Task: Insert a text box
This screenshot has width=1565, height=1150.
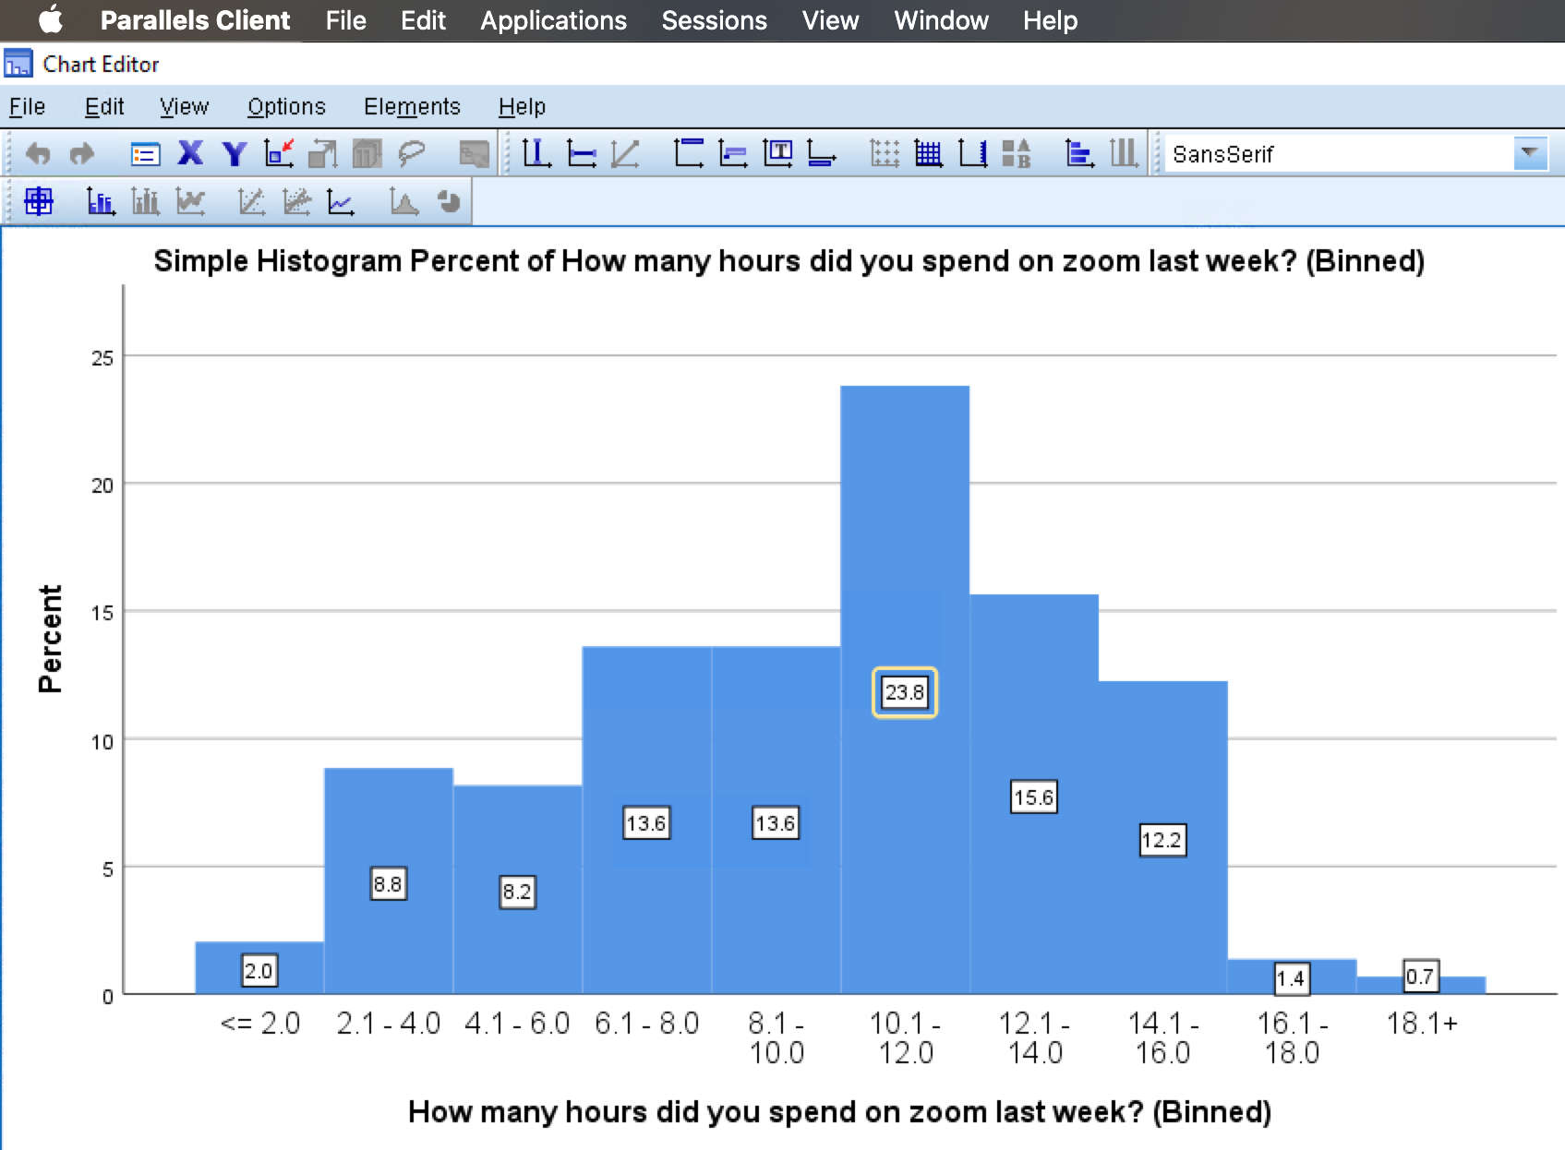Action: pos(777,153)
